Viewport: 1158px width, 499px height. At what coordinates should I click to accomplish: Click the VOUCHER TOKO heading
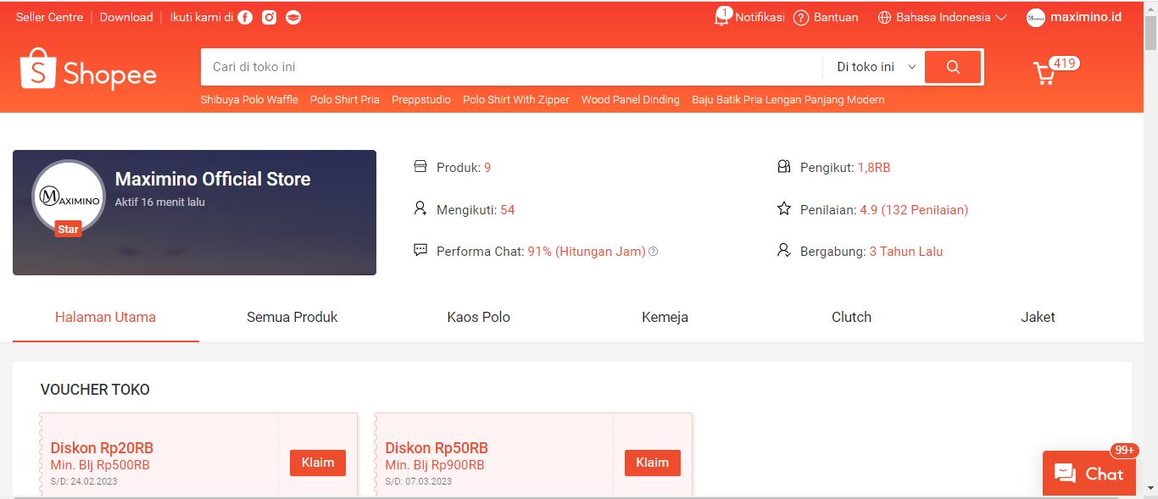pos(95,390)
